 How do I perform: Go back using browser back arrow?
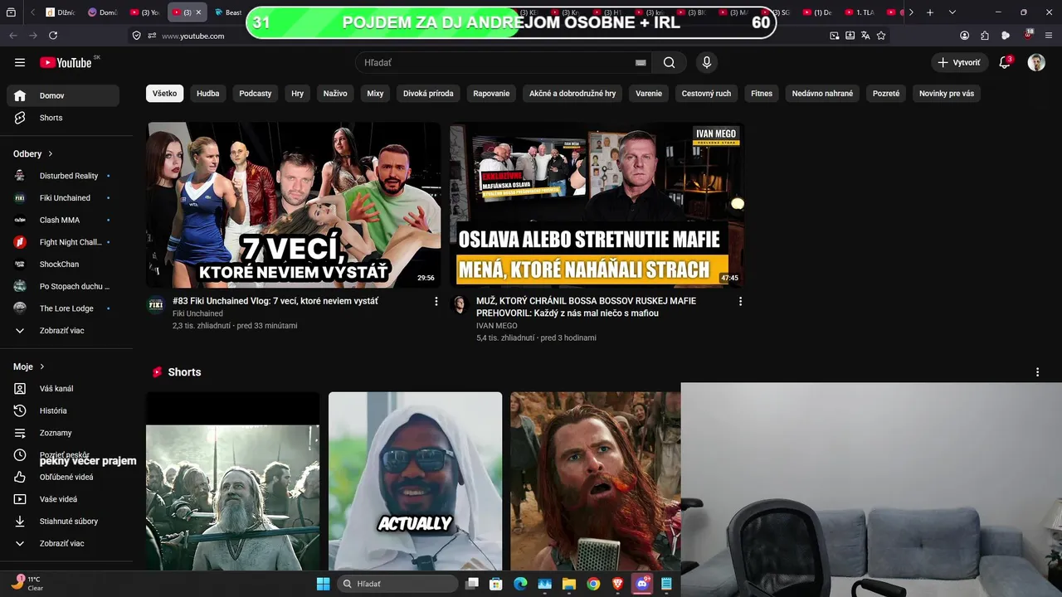[13, 36]
